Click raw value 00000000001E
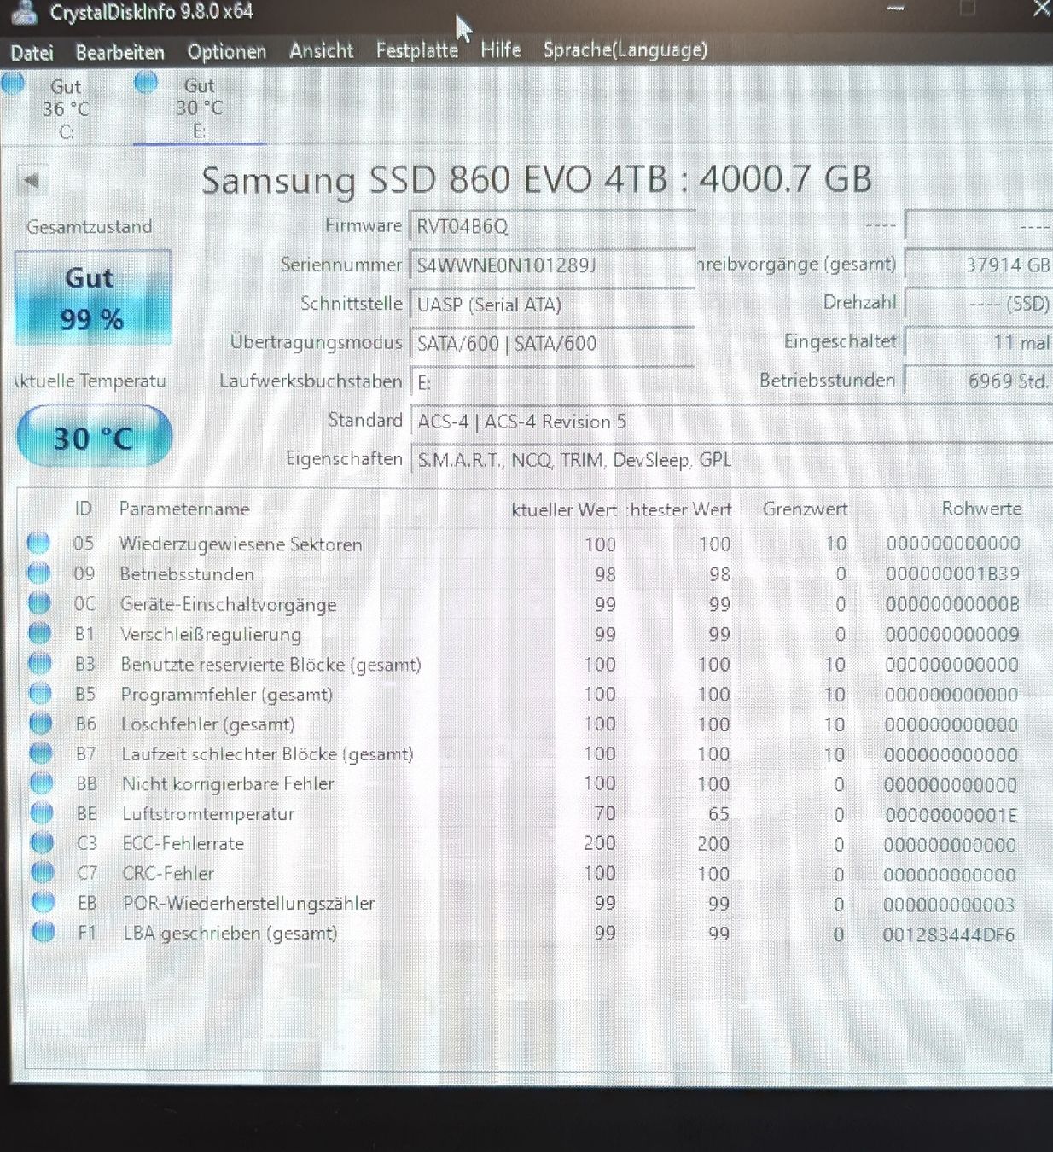 coord(951,815)
